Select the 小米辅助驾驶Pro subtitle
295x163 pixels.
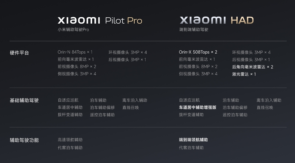(73, 30)
